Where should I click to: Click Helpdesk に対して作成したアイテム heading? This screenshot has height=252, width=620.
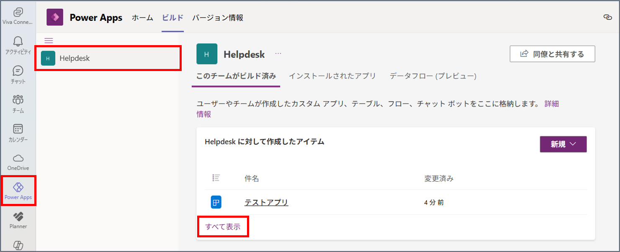coord(265,142)
